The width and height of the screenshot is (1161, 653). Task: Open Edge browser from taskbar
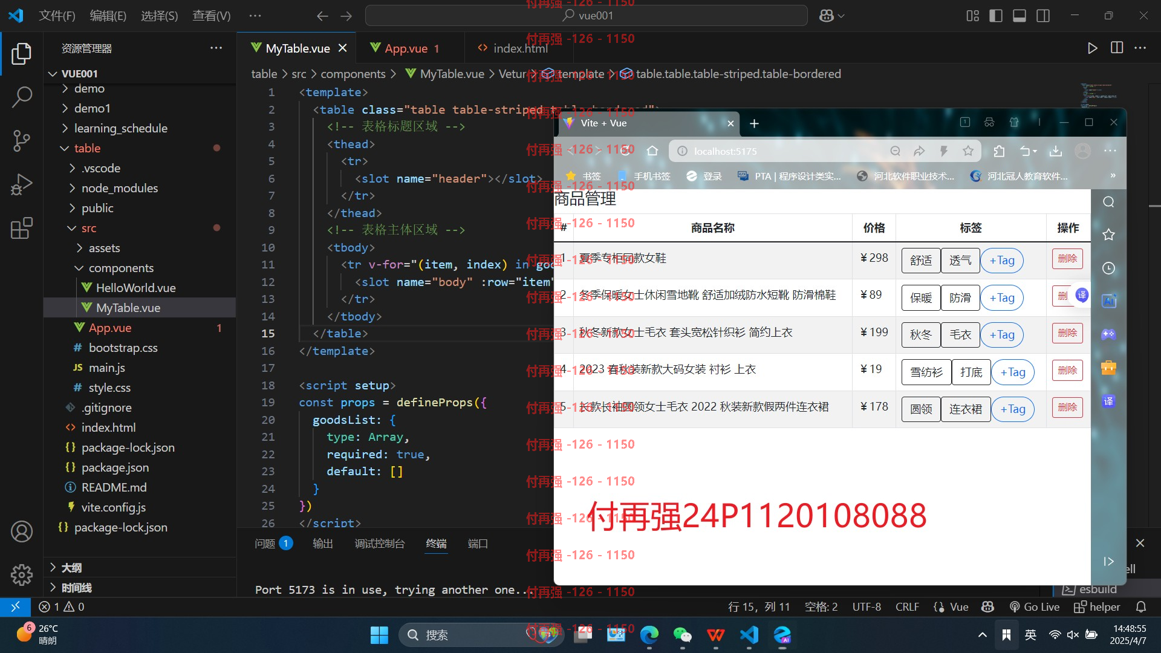coord(649,635)
